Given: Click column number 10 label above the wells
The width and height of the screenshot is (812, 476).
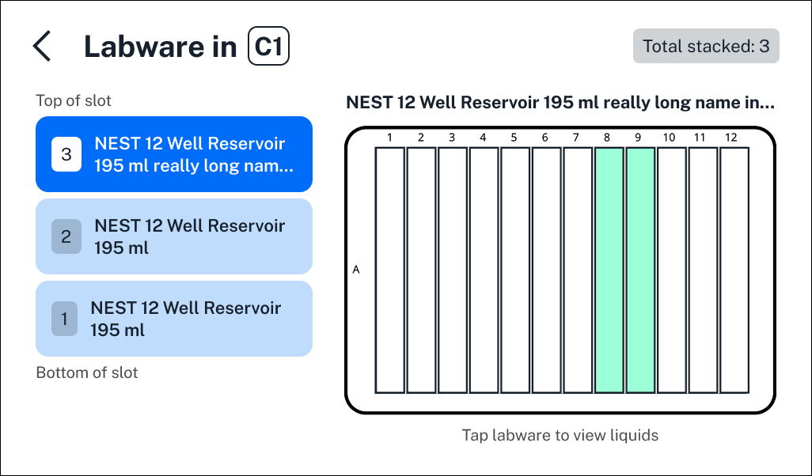Looking at the screenshot, I should pyautogui.click(x=669, y=137).
